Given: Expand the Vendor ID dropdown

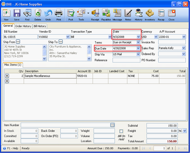Looking at the screenshot, I should (68, 37).
